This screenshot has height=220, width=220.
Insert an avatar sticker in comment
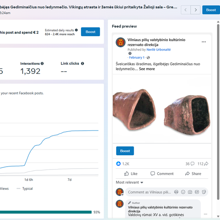pyautogui.click(x=176, y=192)
